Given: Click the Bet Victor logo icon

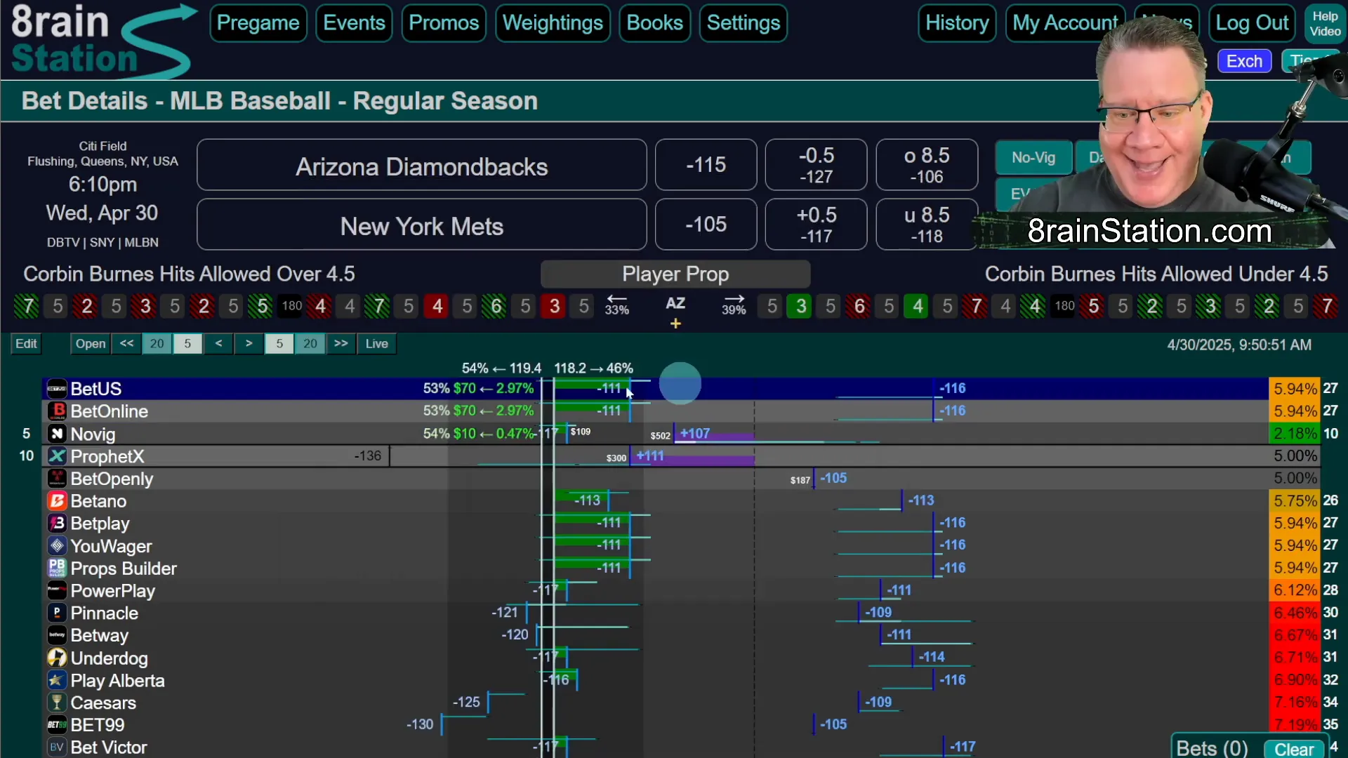Looking at the screenshot, I should [x=57, y=747].
